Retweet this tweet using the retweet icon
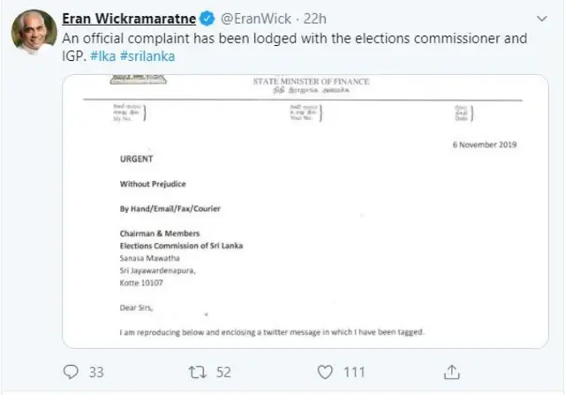 point(199,371)
